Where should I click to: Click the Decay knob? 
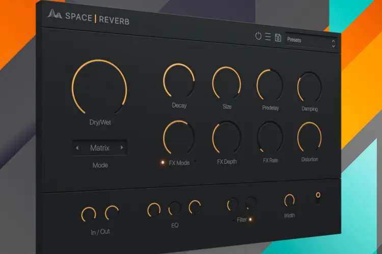point(179,80)
